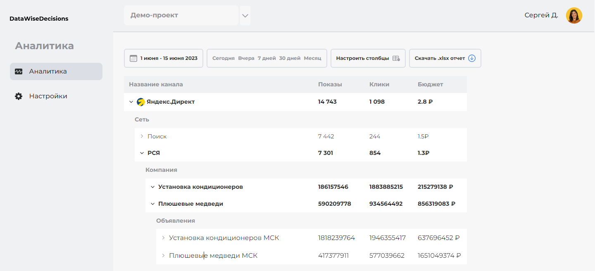
Task: Click the Настройки gear icon
Action: point(19,96)
